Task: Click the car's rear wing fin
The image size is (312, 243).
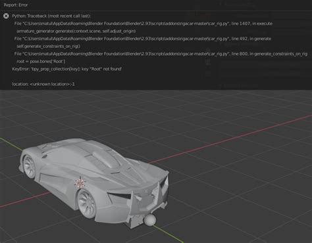Action: coord(163,185)
